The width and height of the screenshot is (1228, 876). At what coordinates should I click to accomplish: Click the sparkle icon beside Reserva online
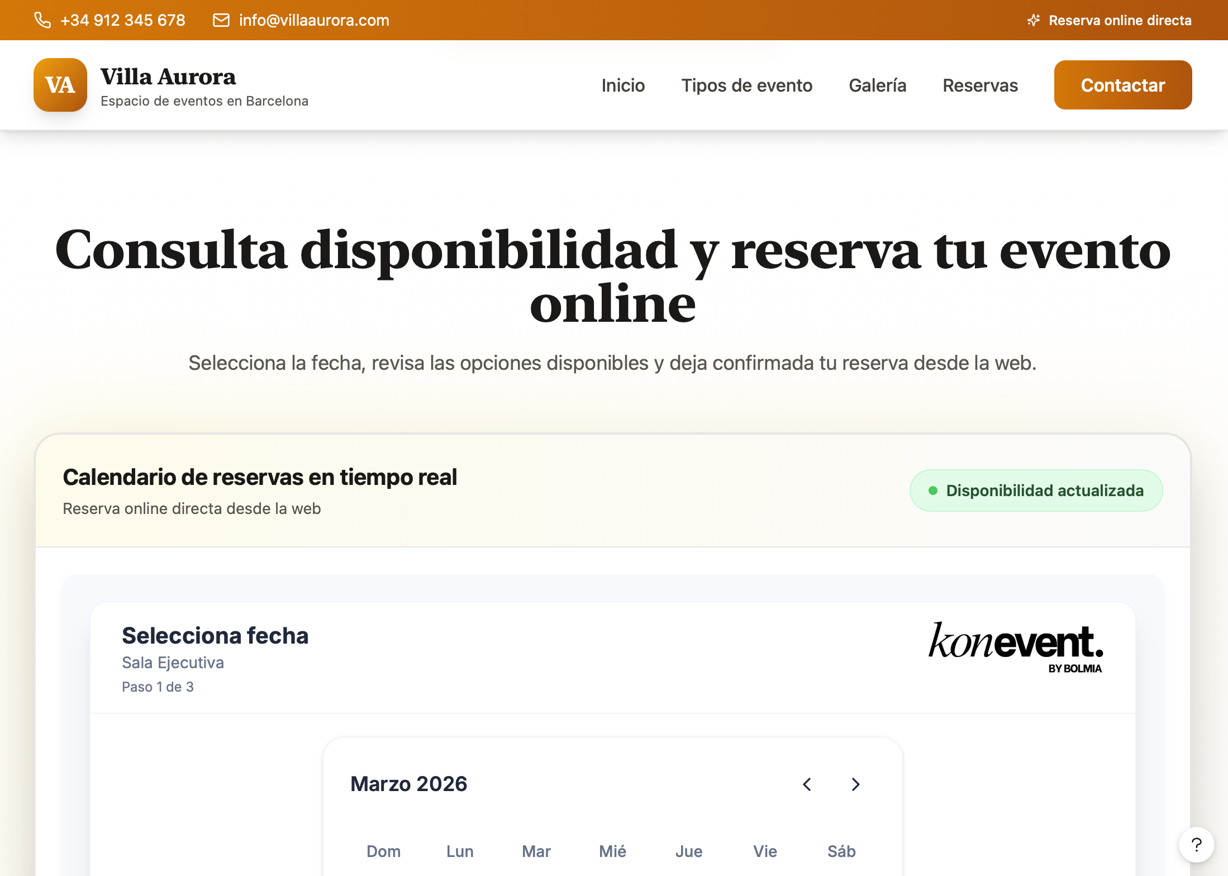point(1034,20)
